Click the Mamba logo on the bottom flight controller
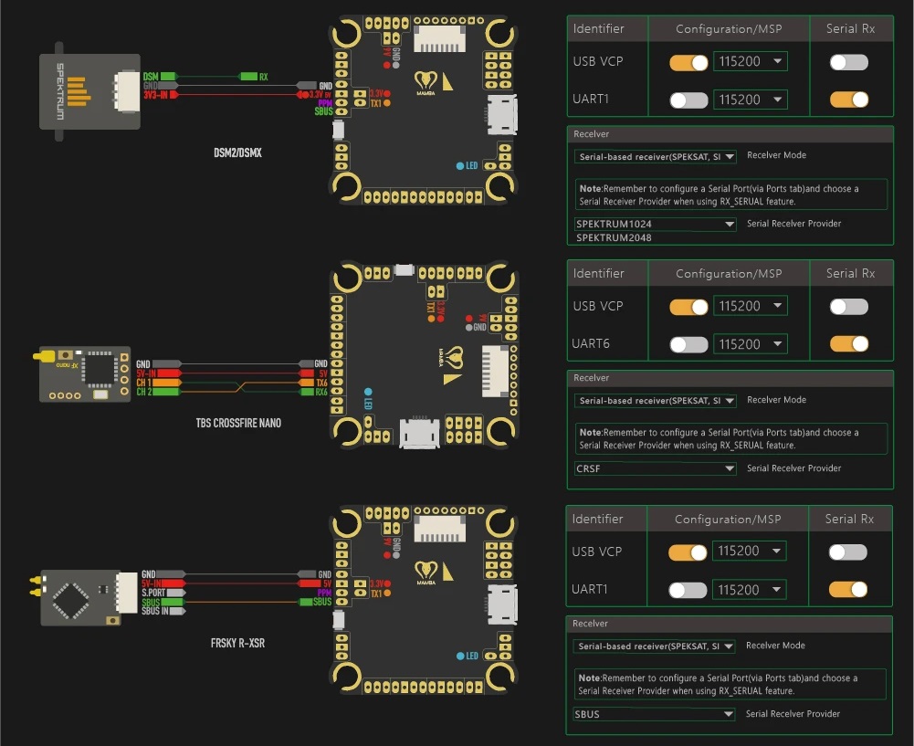Screen dimensions: 914x746 426,573
